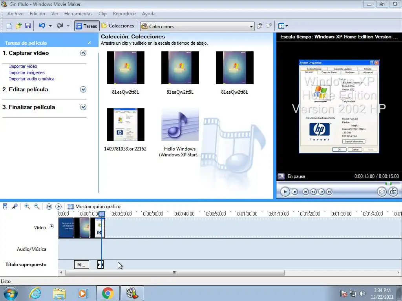
Task: Expand the Finalizar película section
Action: pyautogui.click(x=83, y=107)
